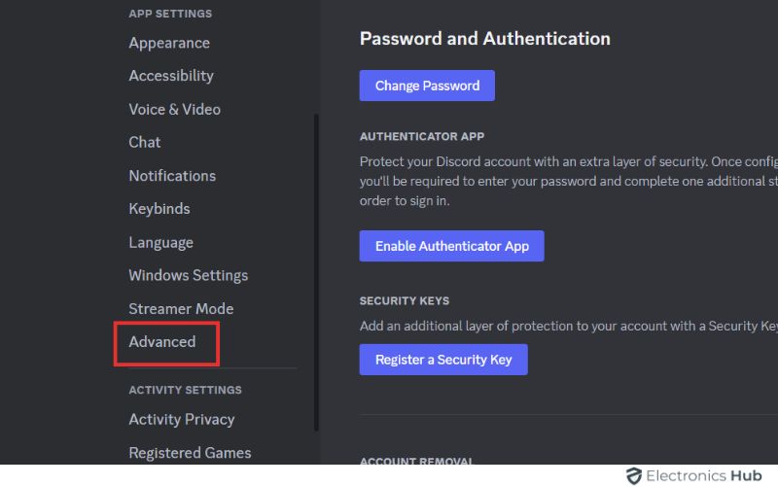Select Voice & Video in sidebar
This screenshot has width=778, height=486.
174,109
